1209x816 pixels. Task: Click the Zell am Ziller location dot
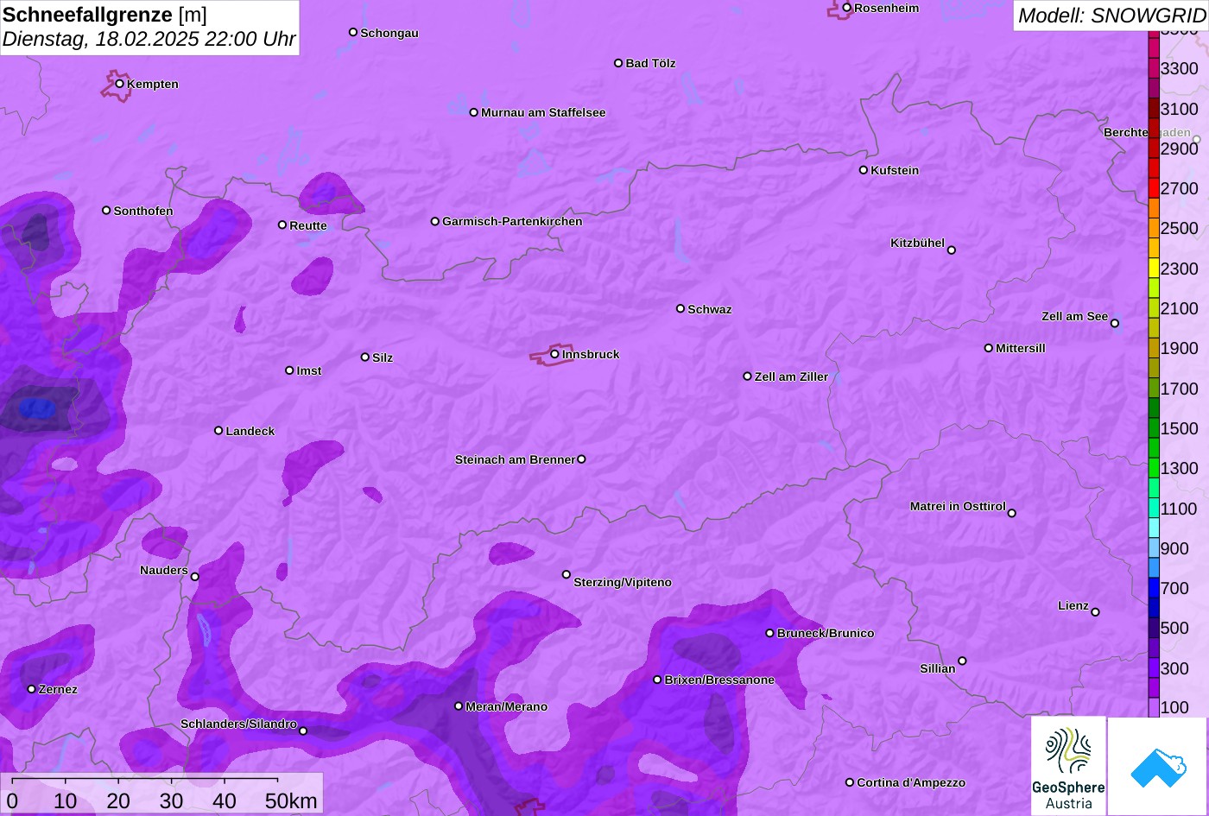coord(748,376)
